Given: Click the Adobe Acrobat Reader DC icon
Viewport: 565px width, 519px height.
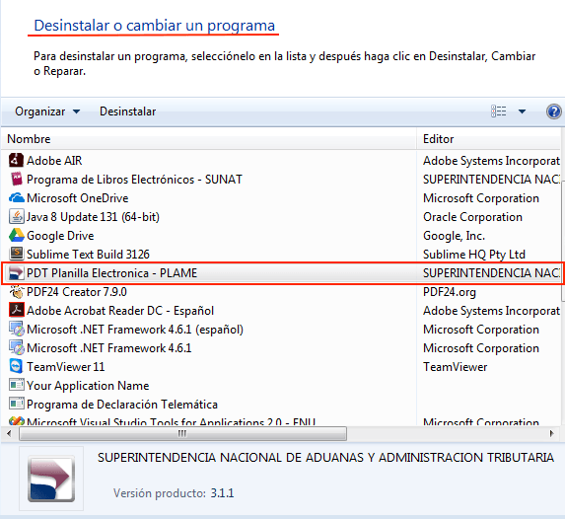Looking at the screenshot, I should coord(16,311).
